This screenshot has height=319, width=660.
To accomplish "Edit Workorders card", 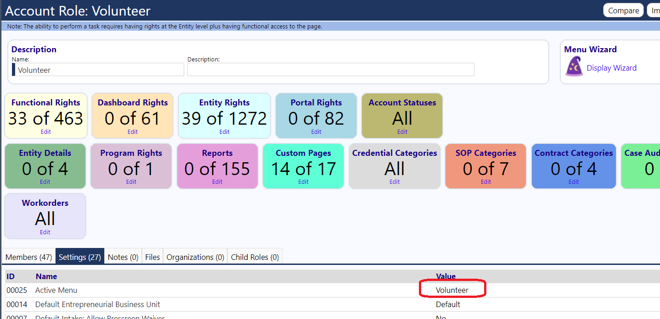I will [x=45, y=232].
